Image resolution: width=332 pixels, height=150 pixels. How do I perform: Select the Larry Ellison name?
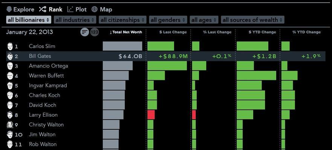43,115
